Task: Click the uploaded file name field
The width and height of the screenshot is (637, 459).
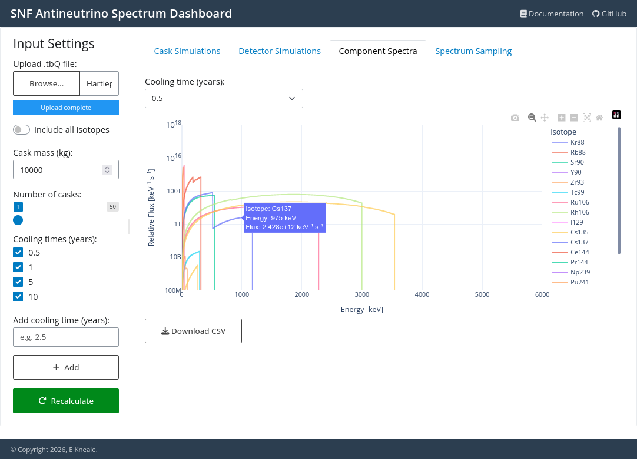Action: point(99,83)
